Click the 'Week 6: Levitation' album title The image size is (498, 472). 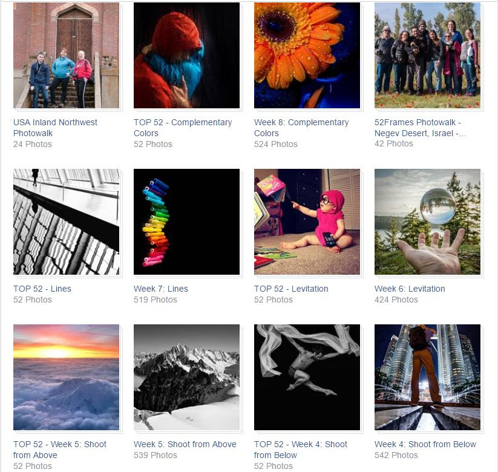[x=410, y=289]
